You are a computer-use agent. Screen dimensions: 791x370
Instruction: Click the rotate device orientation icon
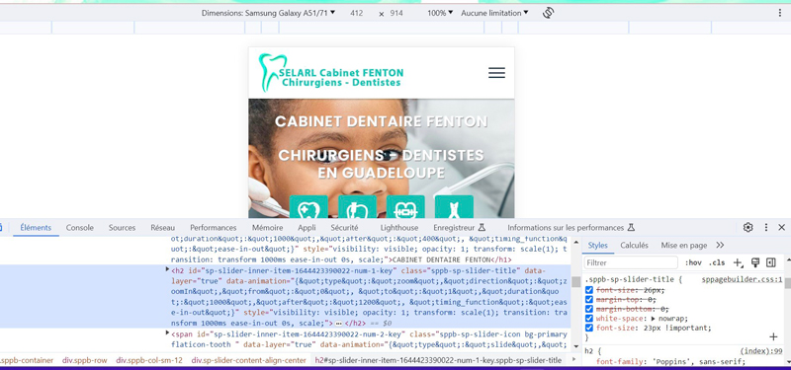pyautogui.click(x=549, y=13)
